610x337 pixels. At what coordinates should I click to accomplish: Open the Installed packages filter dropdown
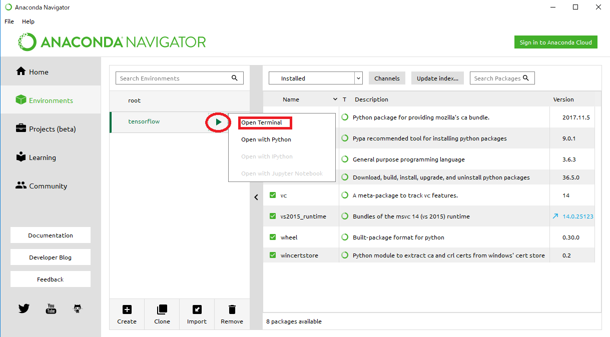tap(315, 78)
